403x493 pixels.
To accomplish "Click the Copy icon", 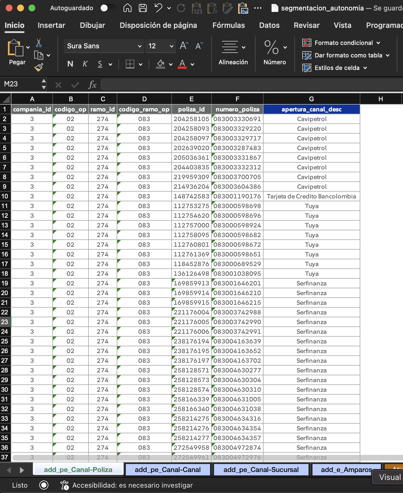I will (x=38, y=55).
